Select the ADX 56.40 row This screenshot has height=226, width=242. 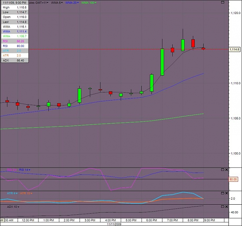click(15, 60)
